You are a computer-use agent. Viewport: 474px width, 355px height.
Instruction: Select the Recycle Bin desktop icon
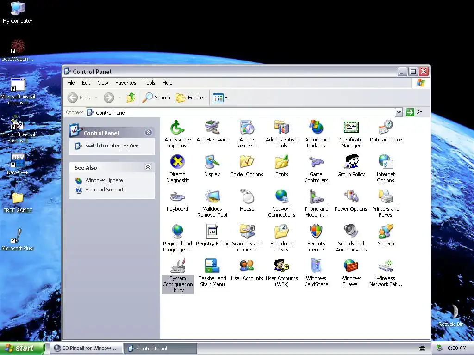pyautogui.click(x=451, y=315)
